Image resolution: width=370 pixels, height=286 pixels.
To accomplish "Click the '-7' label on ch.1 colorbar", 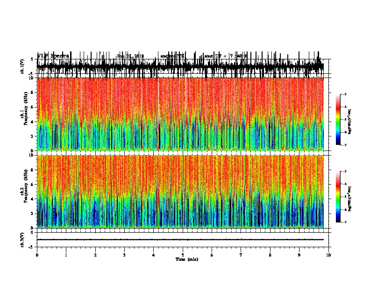I will [x=345, y=145].
